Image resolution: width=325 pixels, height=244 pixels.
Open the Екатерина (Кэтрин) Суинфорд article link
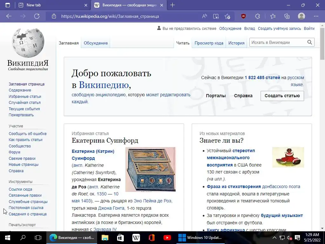[93, 155]
